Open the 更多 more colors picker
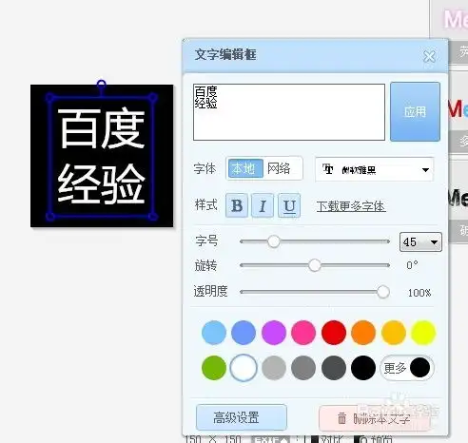The image size is (468, 443). pos(407,368)
